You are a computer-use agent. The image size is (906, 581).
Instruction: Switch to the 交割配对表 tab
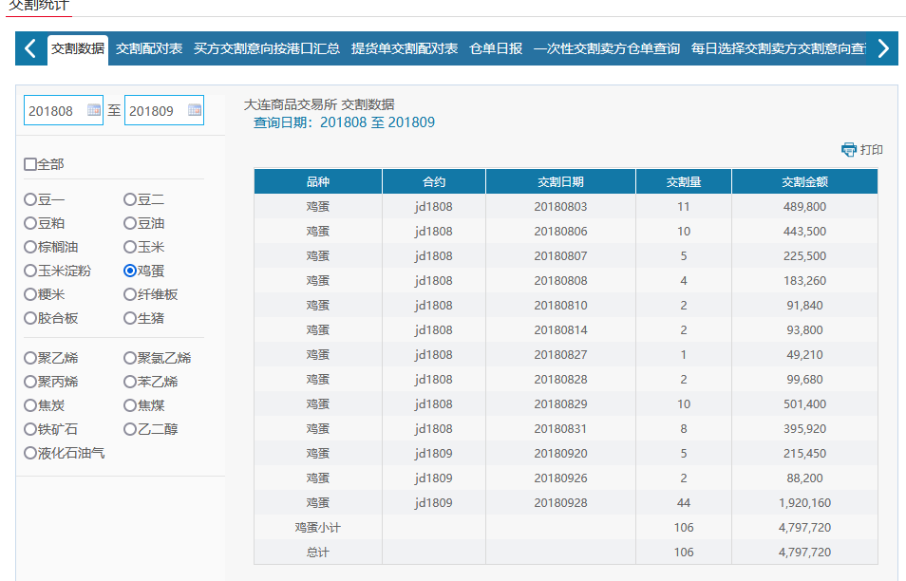pyautogui.click(x=149, y=48)
